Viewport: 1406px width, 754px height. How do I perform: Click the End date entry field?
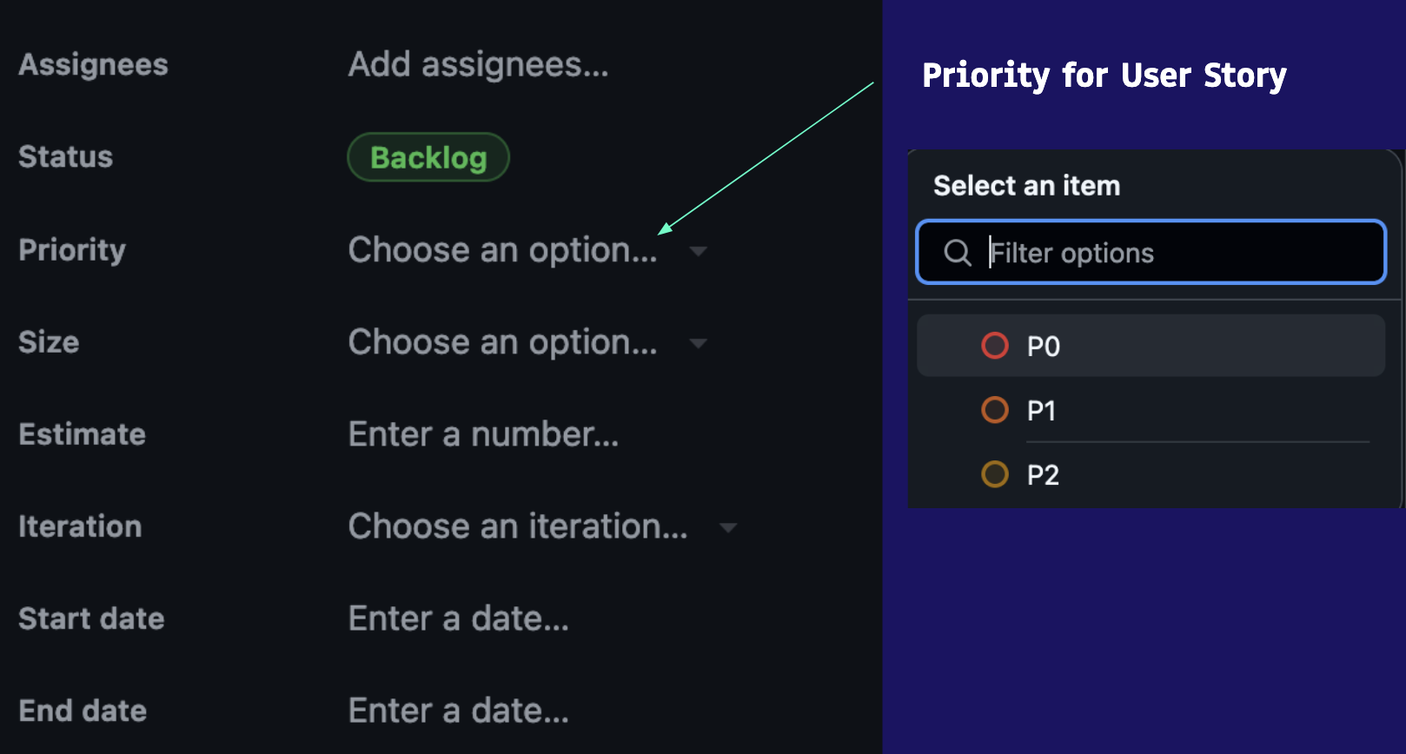(x=459, y=711)
